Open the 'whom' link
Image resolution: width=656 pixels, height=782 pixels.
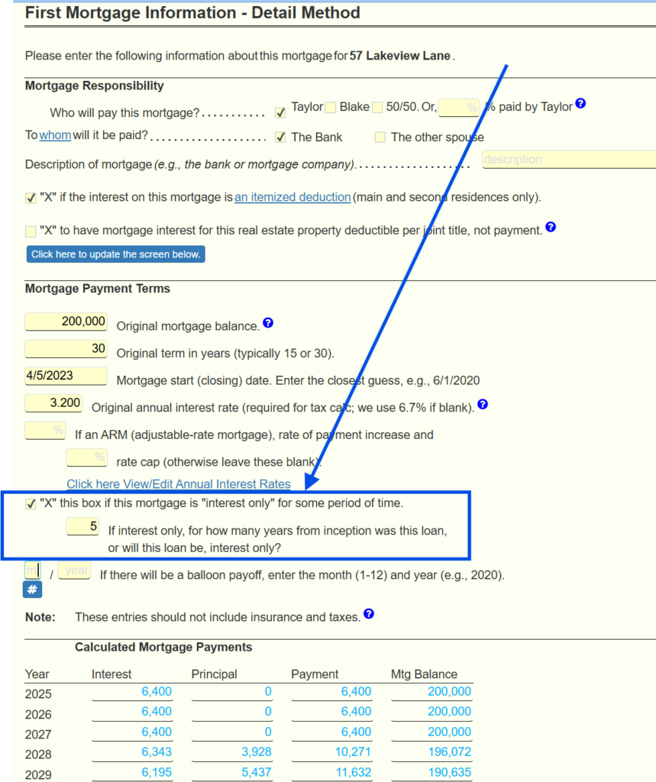point(55,135)
